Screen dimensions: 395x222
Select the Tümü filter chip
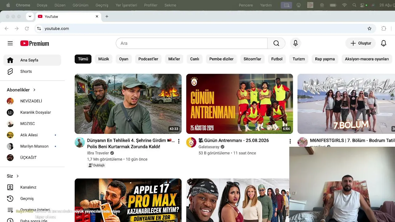coord(83,59)
